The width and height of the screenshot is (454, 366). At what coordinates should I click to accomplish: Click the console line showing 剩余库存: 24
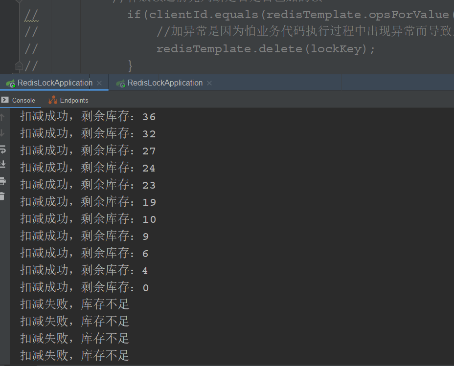click(88, 168)
